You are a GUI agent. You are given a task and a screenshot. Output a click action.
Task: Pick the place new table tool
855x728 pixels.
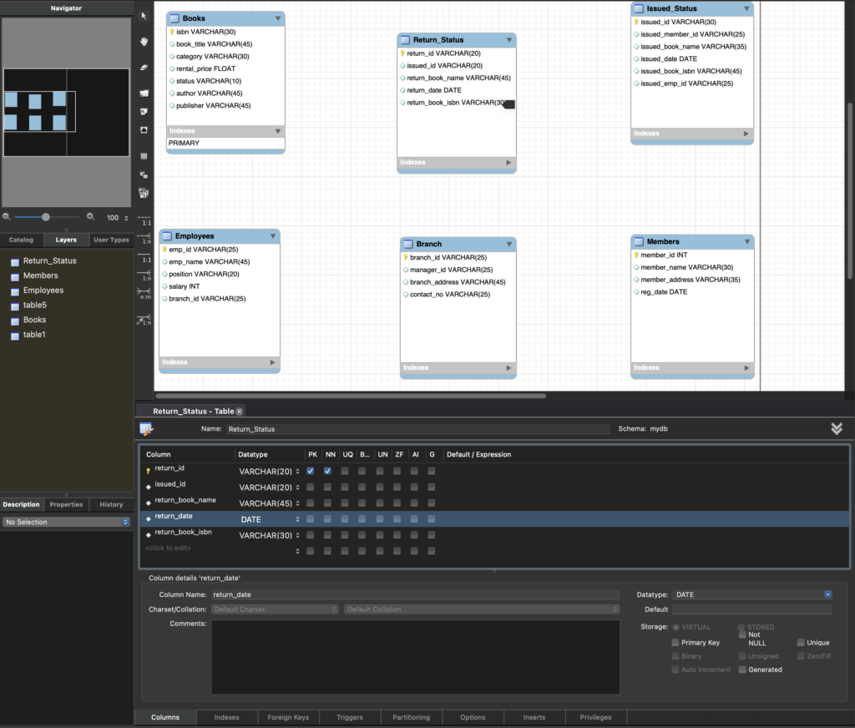click(144, 156)
